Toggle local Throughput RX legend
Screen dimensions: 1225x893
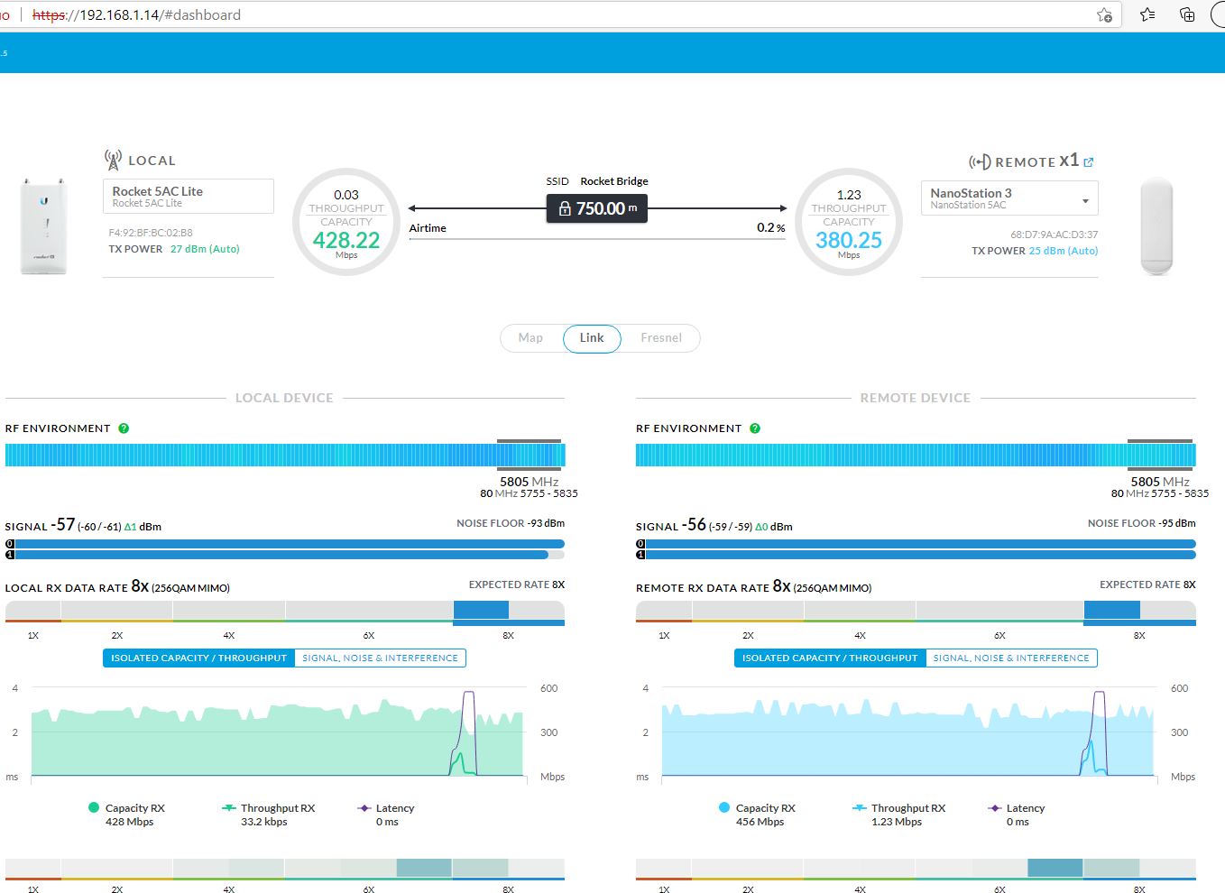pyautogui.click(x=269, y=815)
